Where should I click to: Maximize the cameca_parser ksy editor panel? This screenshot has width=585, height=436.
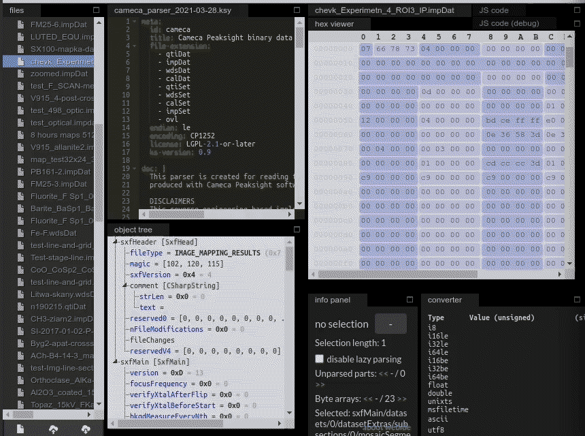coord(297,10)
